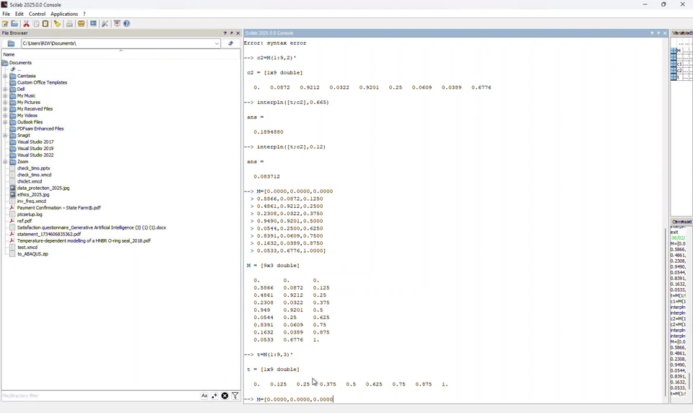Open Scilab demonstrations icon

117,24
